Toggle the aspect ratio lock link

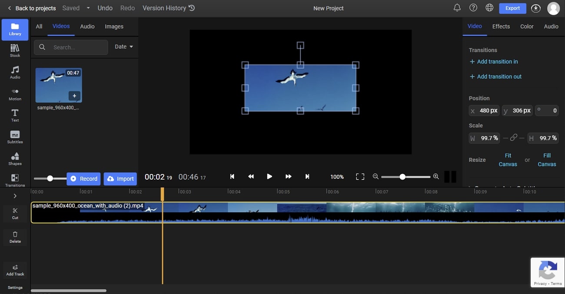[513, 138]
